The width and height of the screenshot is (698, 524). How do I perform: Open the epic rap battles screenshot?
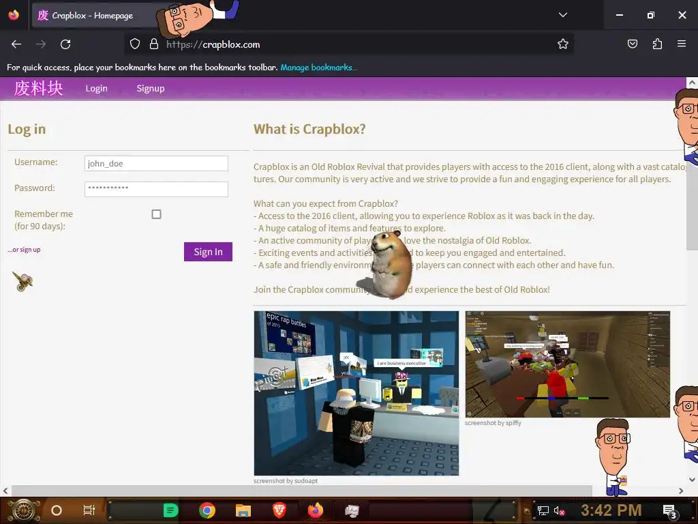coord(356,394)
